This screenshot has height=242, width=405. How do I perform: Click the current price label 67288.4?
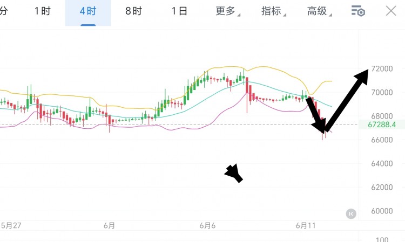tap(382, 125)
